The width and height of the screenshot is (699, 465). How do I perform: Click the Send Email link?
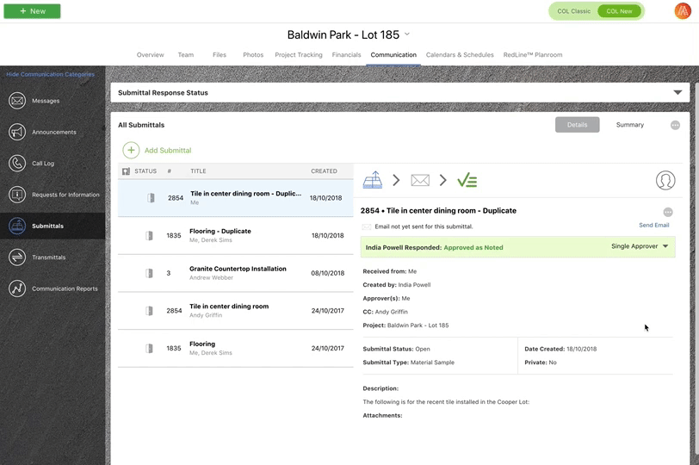tap(654, 225)
